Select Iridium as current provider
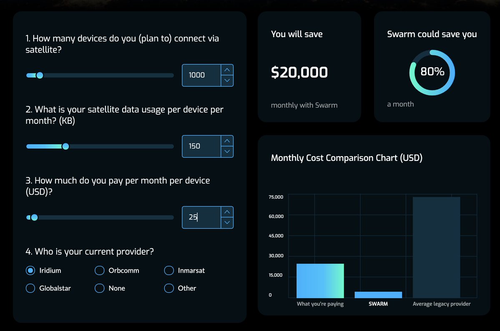This screenshot has height=331, width=500. pyautogui.click(x=30, y=271)
